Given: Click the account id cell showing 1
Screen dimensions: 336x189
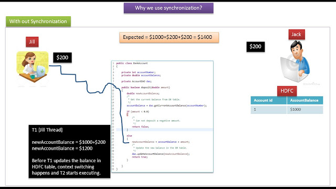Looking at the screenshot, I should [x=269, y=110].
